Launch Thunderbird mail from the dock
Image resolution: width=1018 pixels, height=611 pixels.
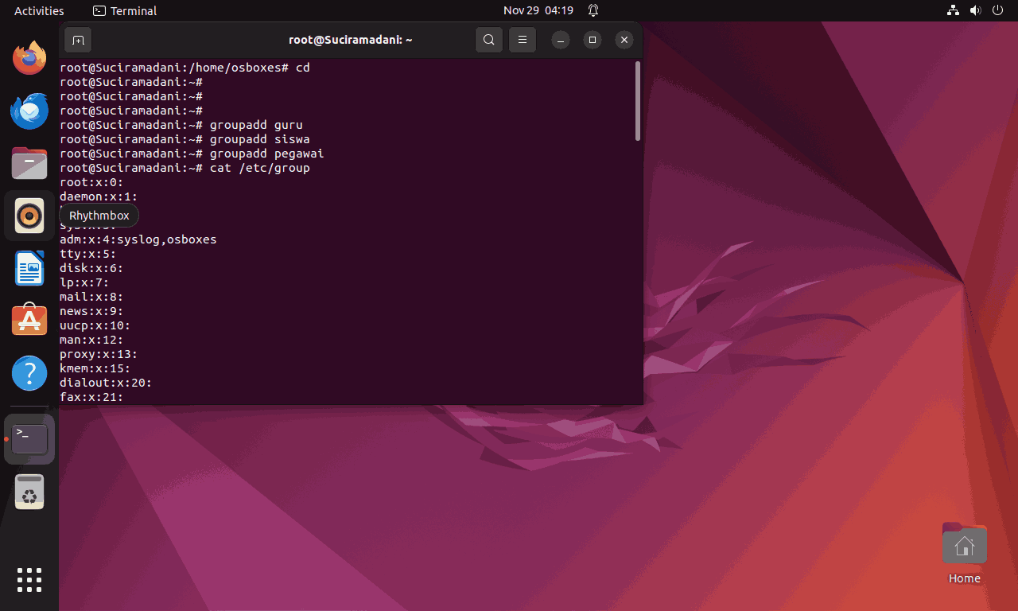point(29,111)
